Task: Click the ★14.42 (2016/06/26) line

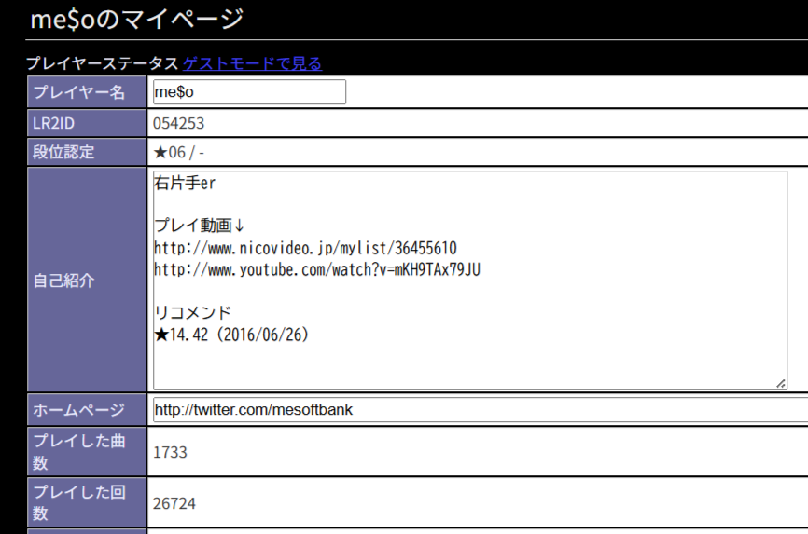Action: [231, 335]
